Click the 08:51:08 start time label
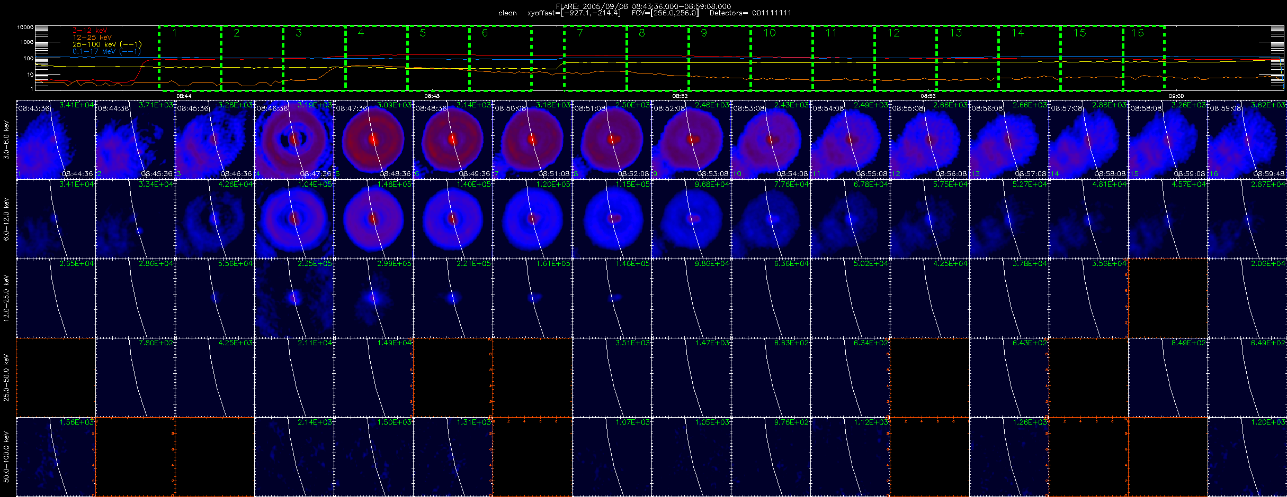Screen dimensions: 1287x497 click(x=590, y=108)
